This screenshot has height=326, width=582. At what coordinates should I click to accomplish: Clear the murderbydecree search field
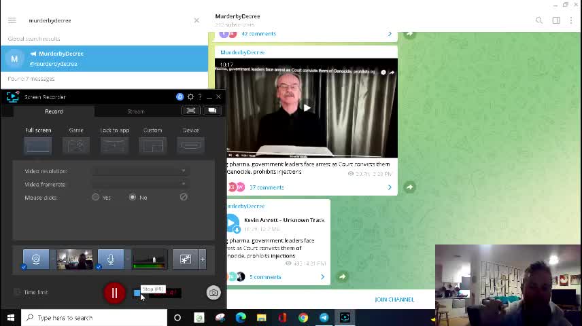[196, 20]
